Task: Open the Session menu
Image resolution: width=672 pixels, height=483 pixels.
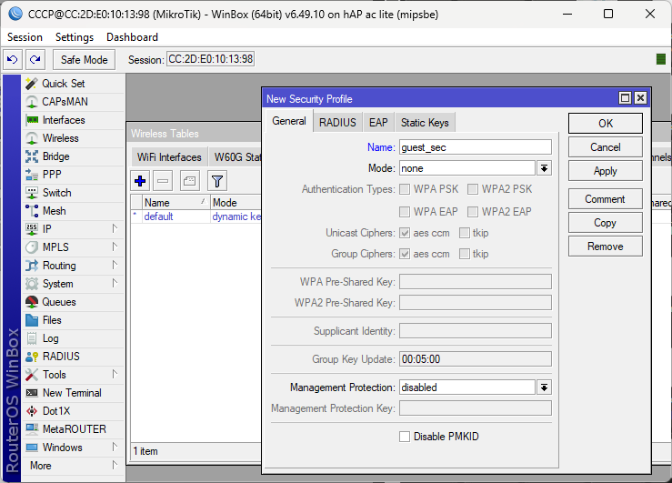Action: pos(25,37)
